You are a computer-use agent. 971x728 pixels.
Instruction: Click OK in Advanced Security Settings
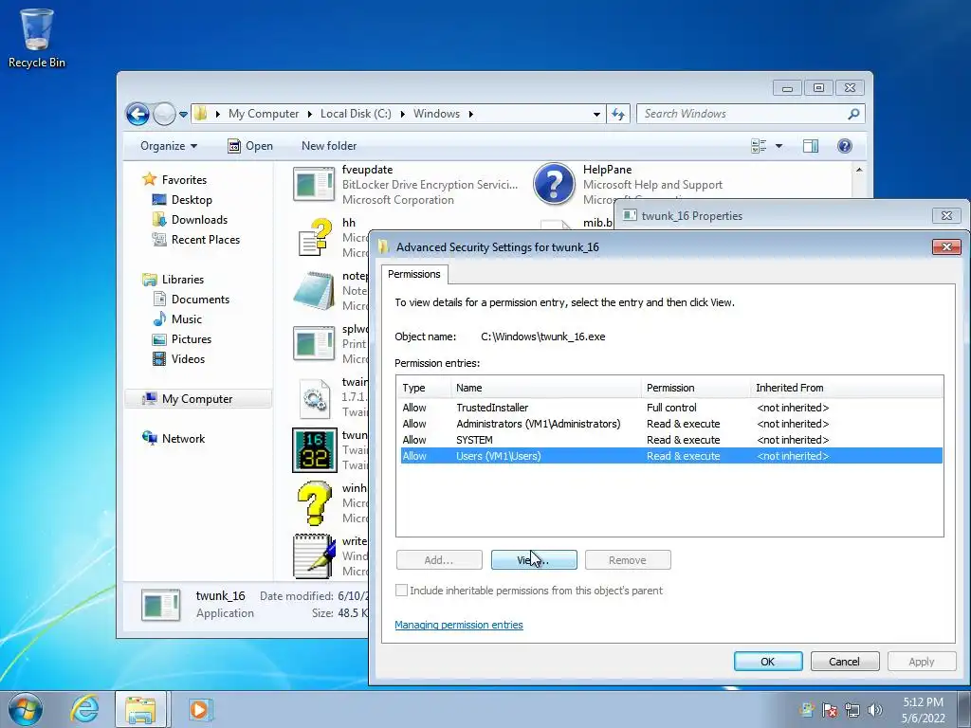coord(768,662)
